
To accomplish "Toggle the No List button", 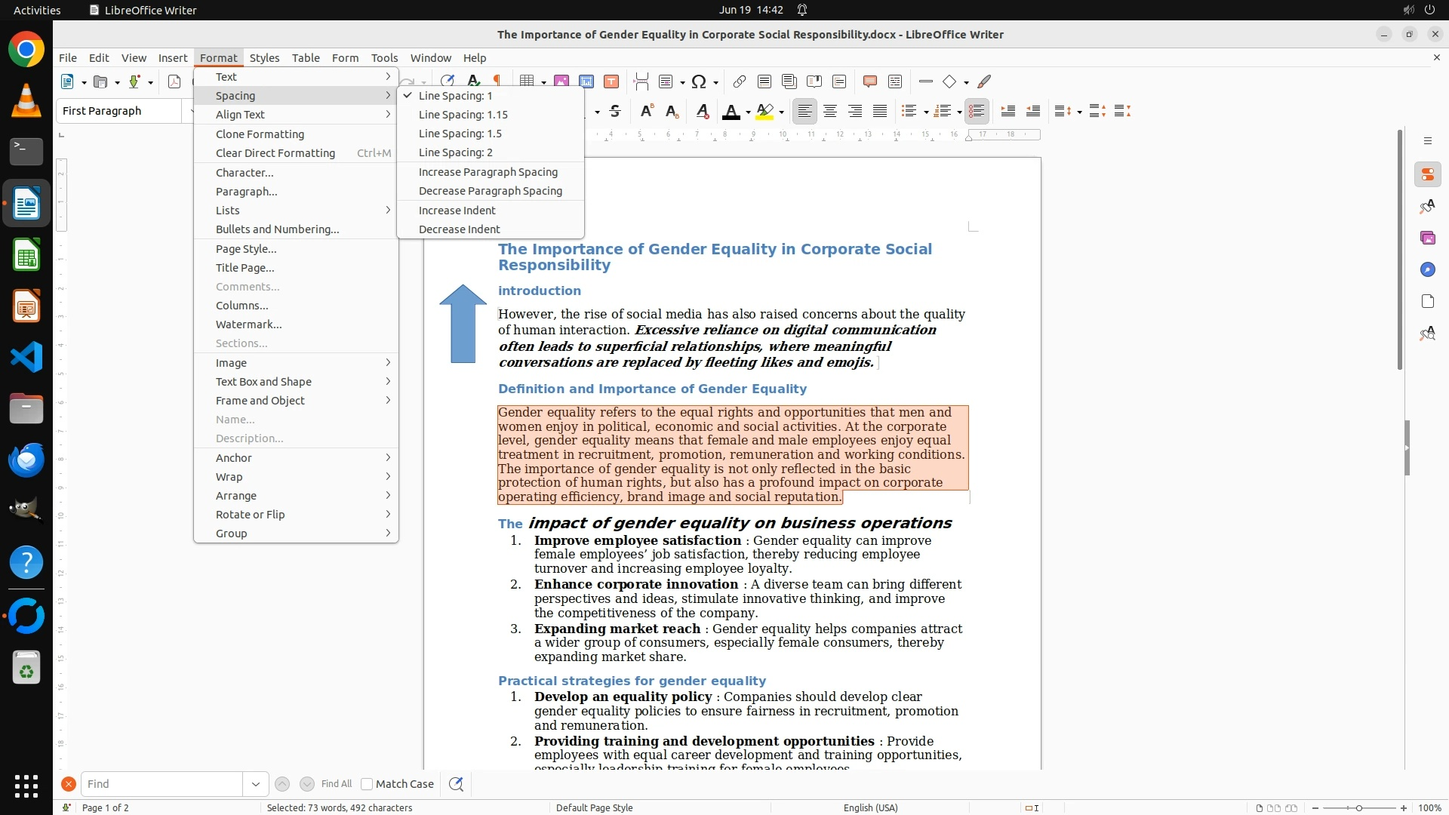I will [977, 111].
